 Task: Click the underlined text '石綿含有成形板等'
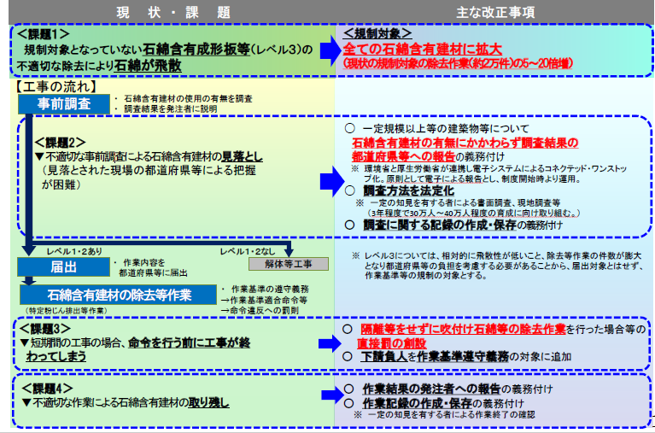click(x=196, y=50)
